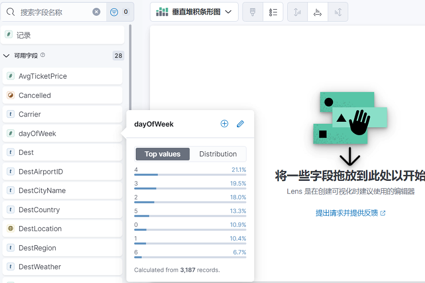Select the dayOfWeek field in list

coord(62,134)
